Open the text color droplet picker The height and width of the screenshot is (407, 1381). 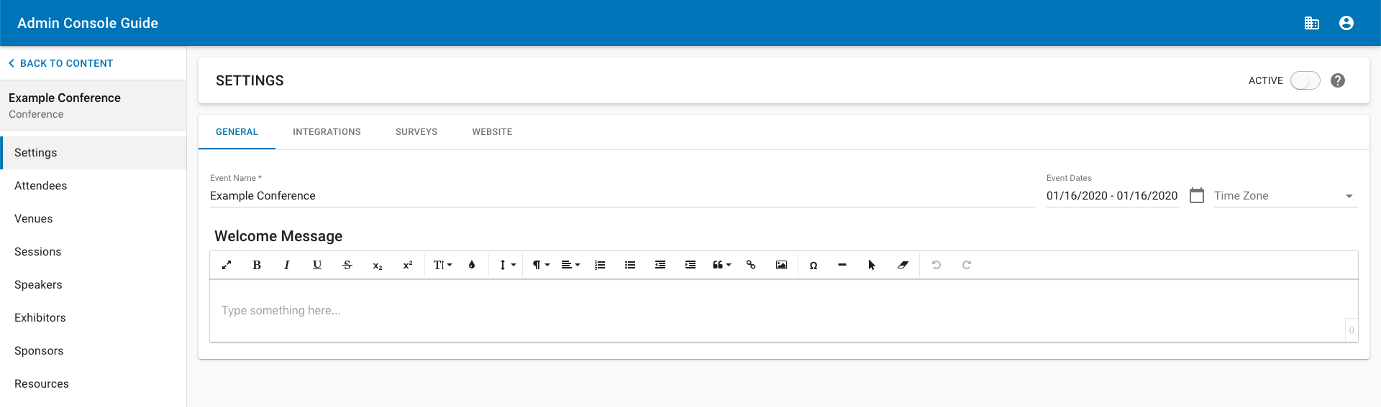472,265
